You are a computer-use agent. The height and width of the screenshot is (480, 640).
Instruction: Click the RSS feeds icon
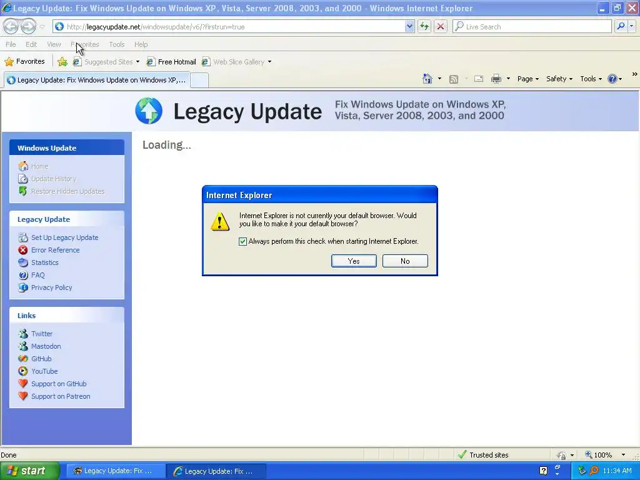[454, 79]
